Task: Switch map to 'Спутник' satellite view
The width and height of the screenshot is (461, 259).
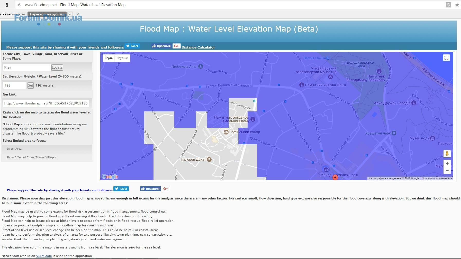Action: [122, 58]
